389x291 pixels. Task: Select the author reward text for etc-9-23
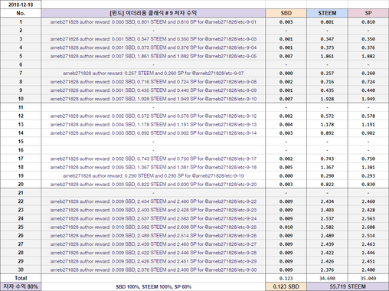153,210
